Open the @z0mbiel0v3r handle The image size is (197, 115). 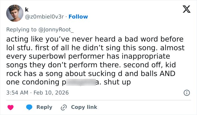pyautogui.click(x=44, y=17)
